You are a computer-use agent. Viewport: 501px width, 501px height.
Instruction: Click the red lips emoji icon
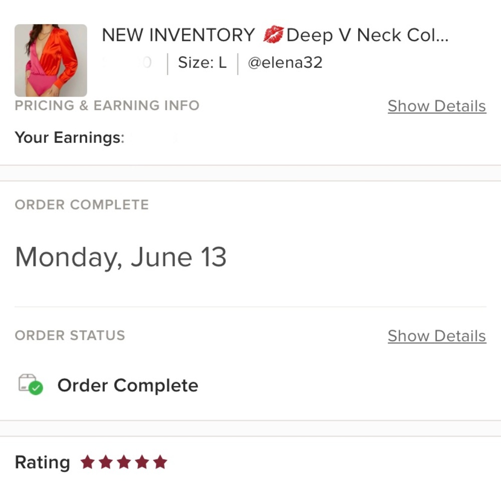point(273,35)
